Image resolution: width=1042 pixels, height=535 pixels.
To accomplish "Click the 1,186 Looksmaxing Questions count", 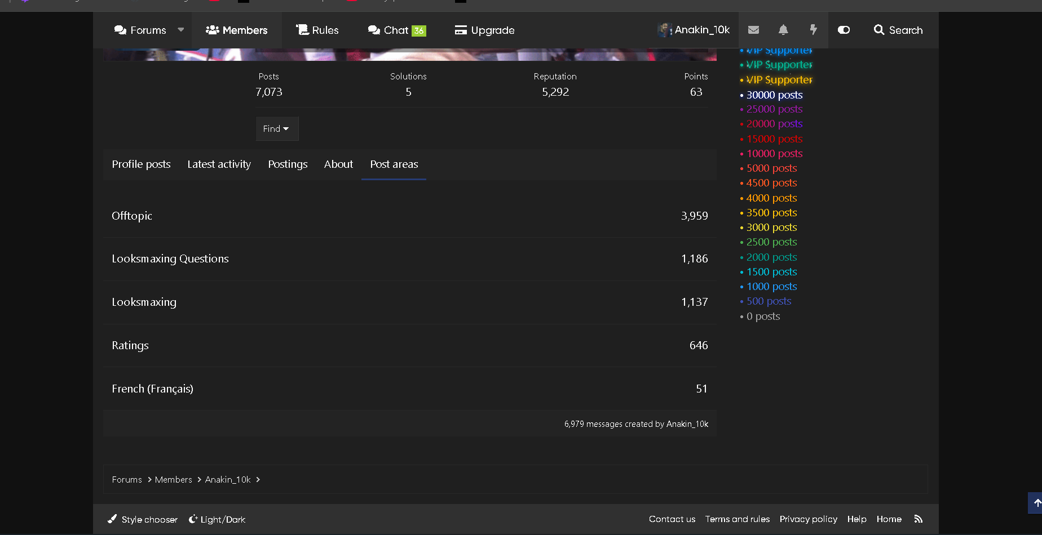I will (x=694, y=258).
